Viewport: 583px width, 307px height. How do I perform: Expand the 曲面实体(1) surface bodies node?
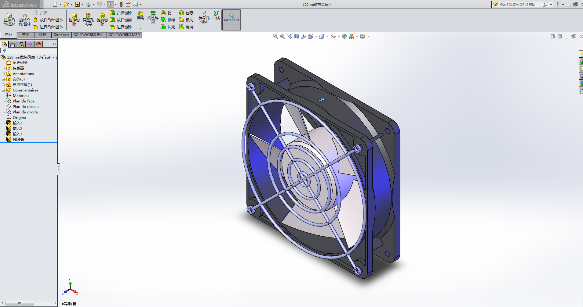click(3, 85)
